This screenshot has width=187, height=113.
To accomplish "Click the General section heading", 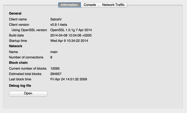I will click(15, 13).
